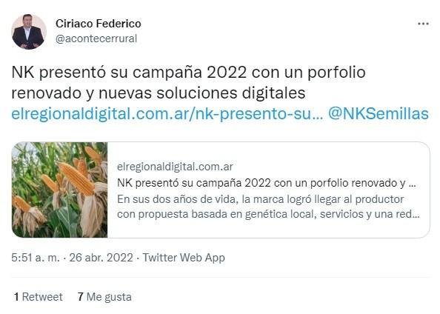This screenshot has width=440, height=314.
Task: Click the corn field preview thumbnail
Action: [60, 190]
